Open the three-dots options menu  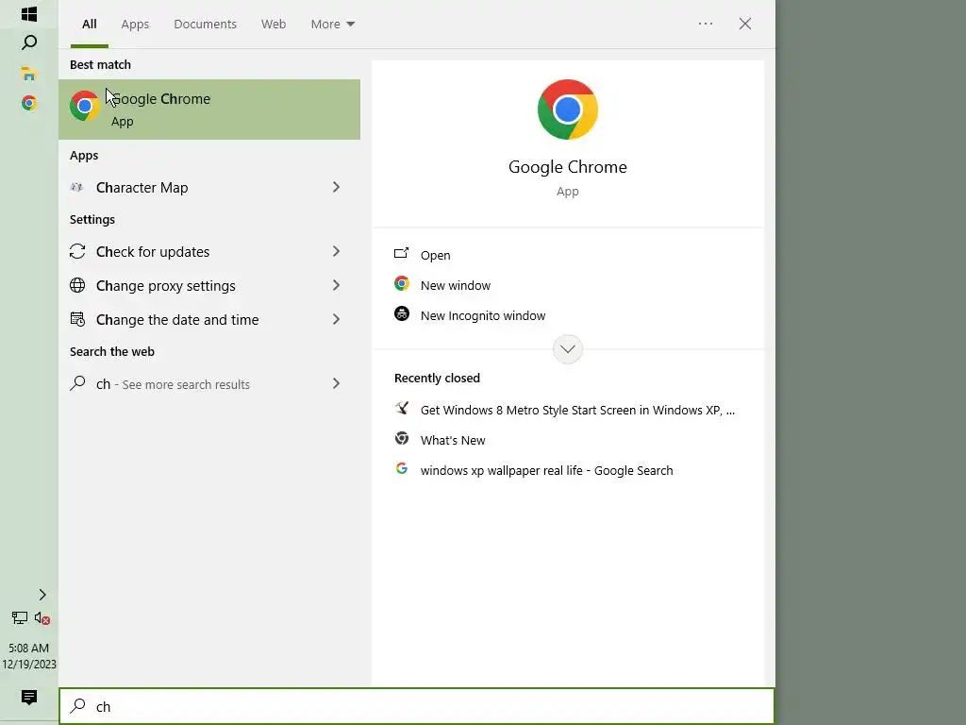[x=706, y=24]
